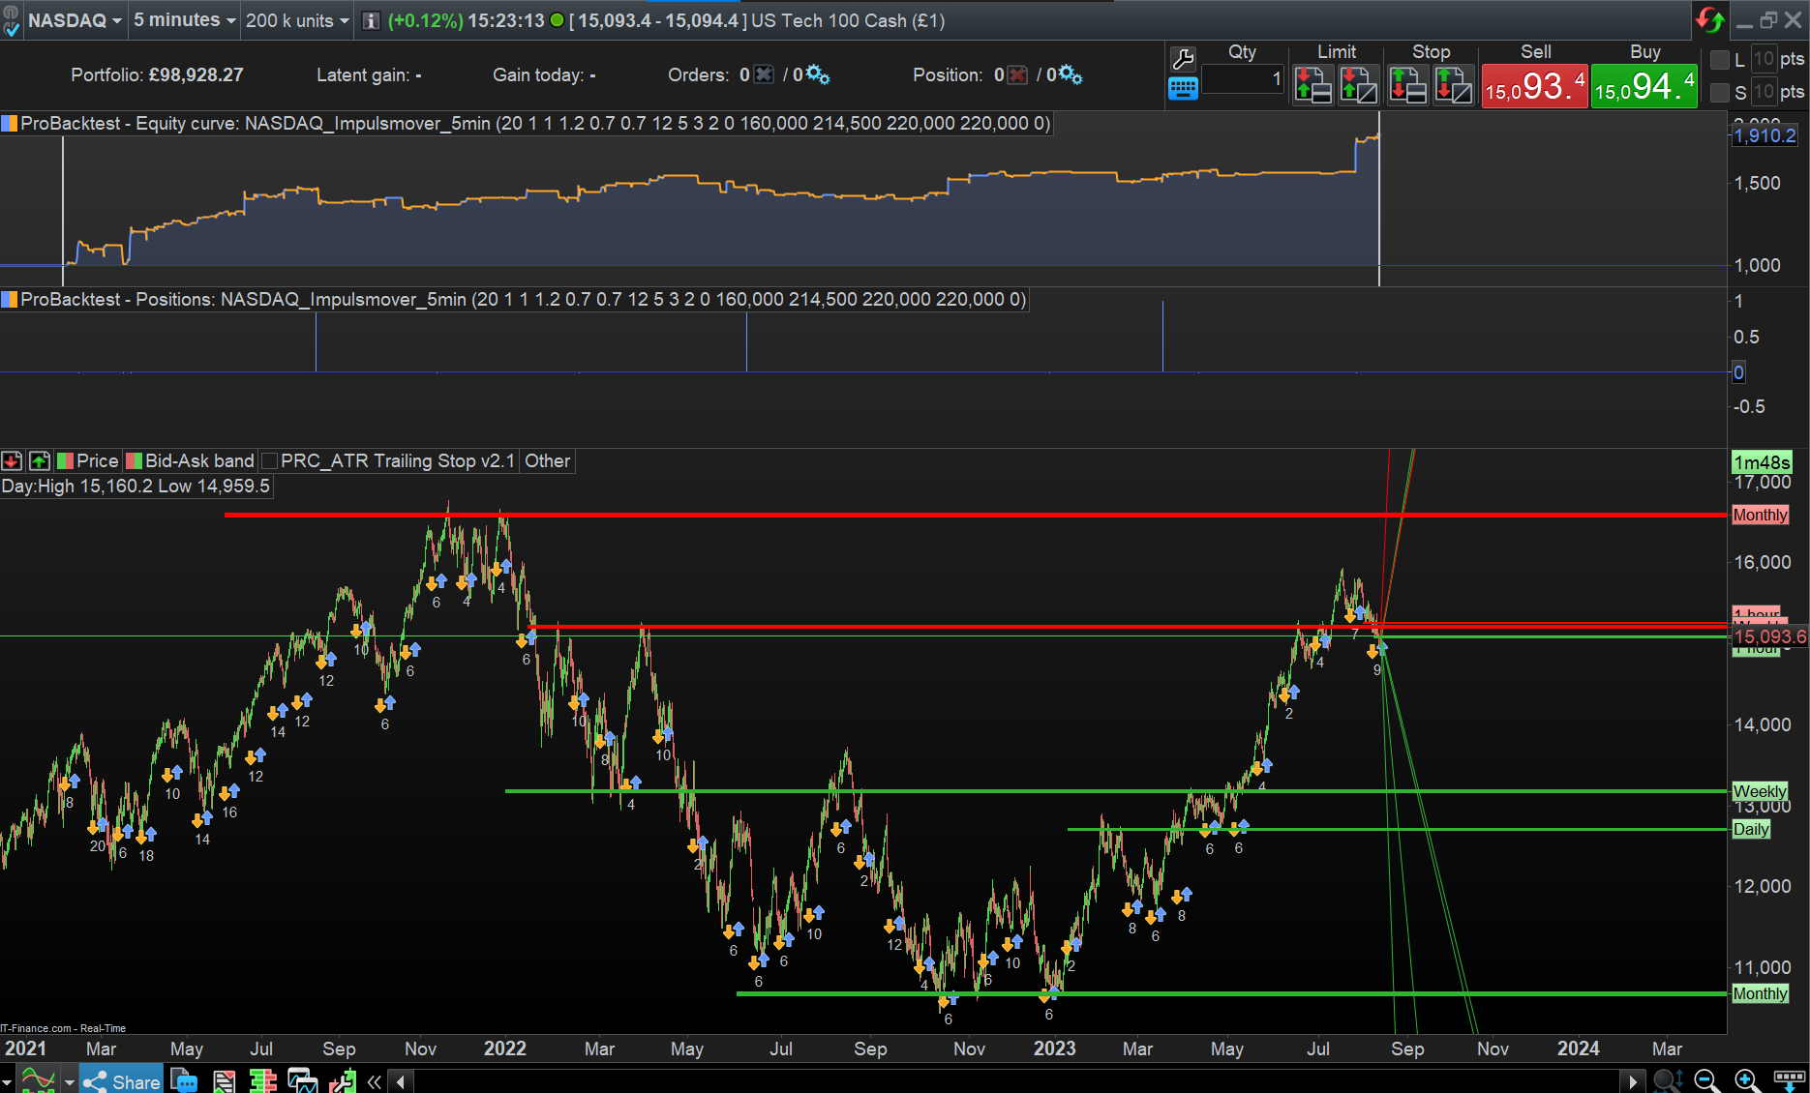Viewport: 1810px width, 1093px height.
Task: Select the Bid-Ask band label
Action: point(199,461)
